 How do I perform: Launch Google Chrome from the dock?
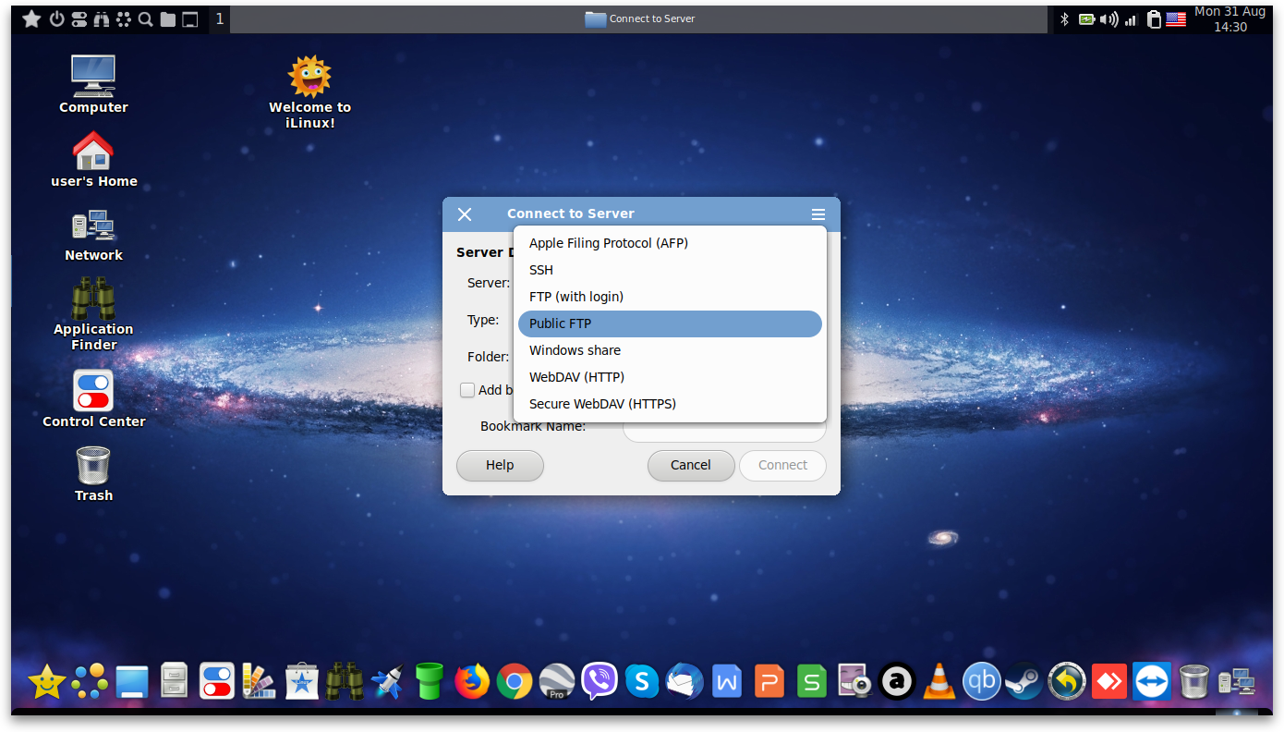click(515, 682)
